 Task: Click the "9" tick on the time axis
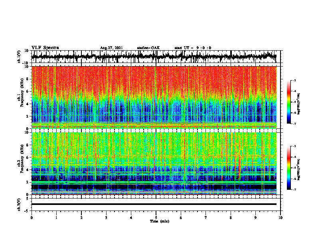coord(255,218)
